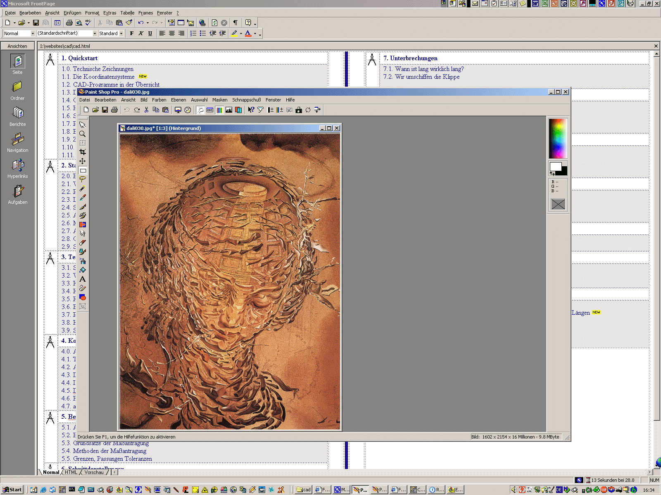Open FrontPage Tabelle menu

pyautogui.click(x=127, y=13)
